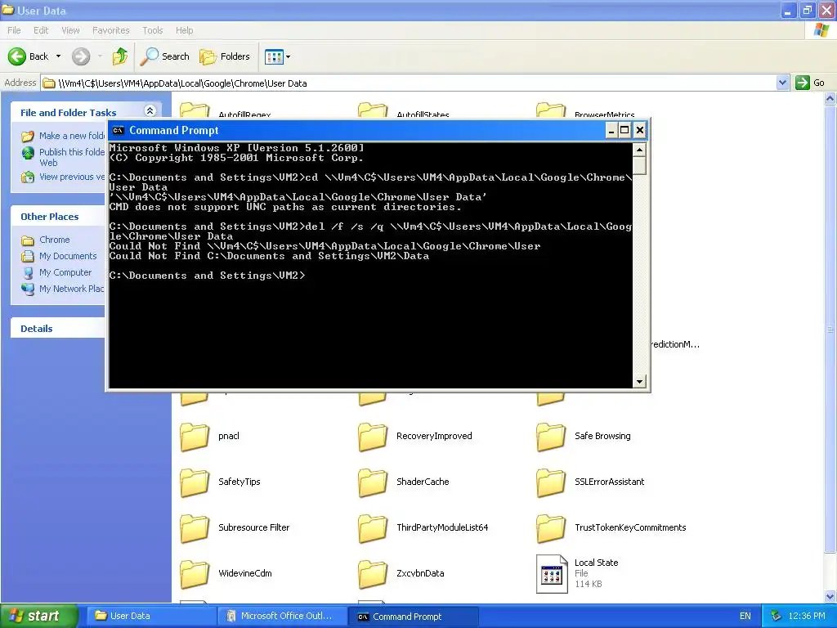Select the Safe Browsing folder icon
Viewport: 837px width, 628px height.
(x=550, y=437)
